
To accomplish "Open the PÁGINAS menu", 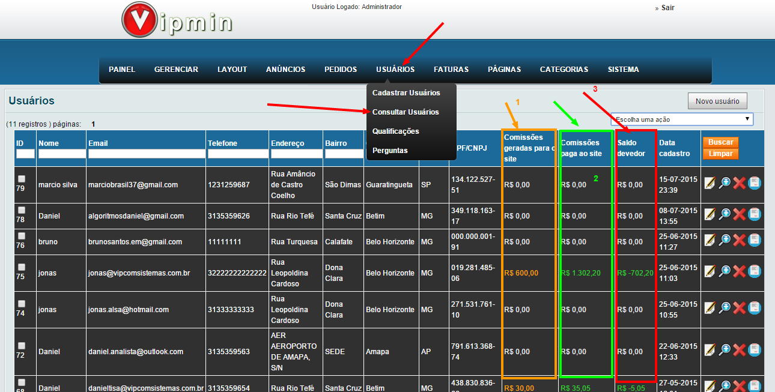I will click(505, 70).
